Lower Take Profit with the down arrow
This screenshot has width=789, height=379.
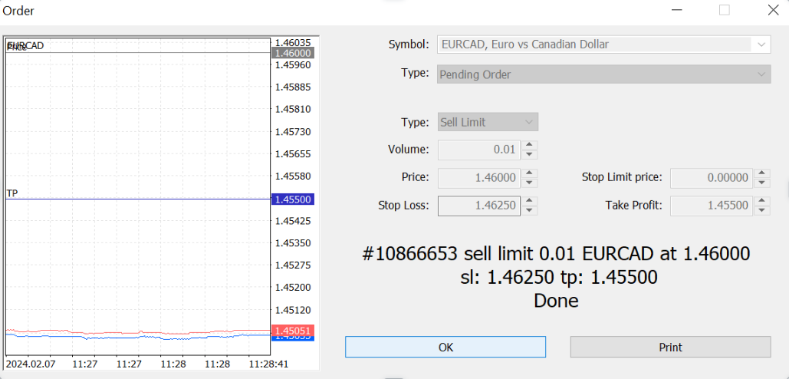click(x=761, y=210)
